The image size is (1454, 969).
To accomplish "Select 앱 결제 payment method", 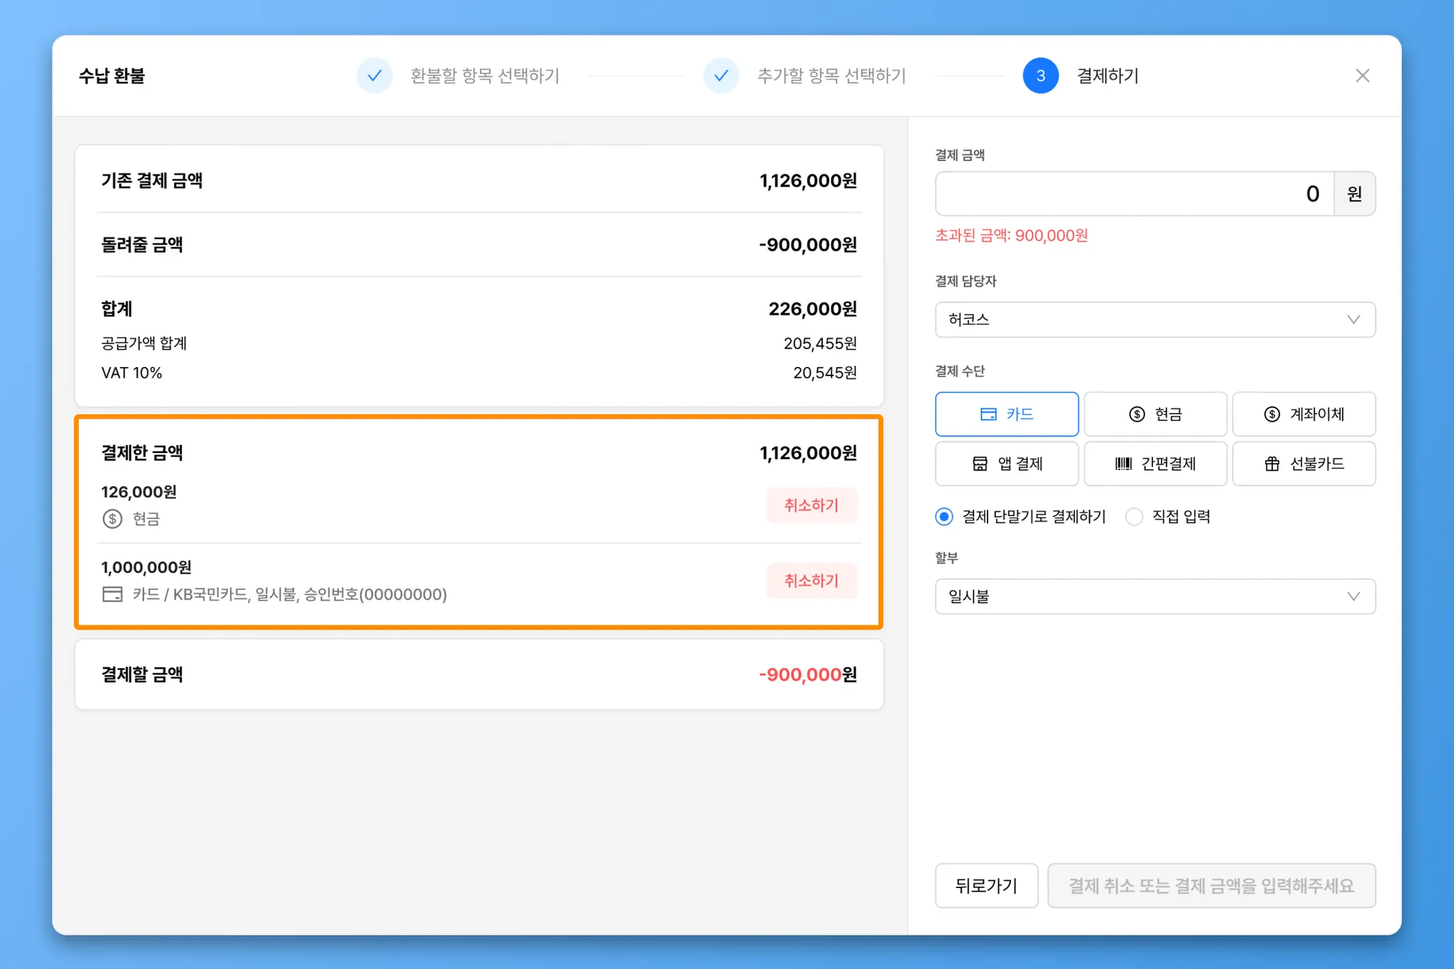I will 1007,464.
